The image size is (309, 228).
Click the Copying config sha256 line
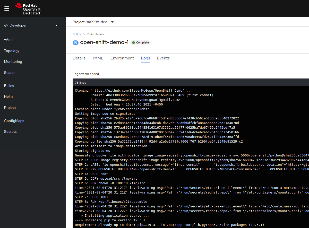pos(159,142)
